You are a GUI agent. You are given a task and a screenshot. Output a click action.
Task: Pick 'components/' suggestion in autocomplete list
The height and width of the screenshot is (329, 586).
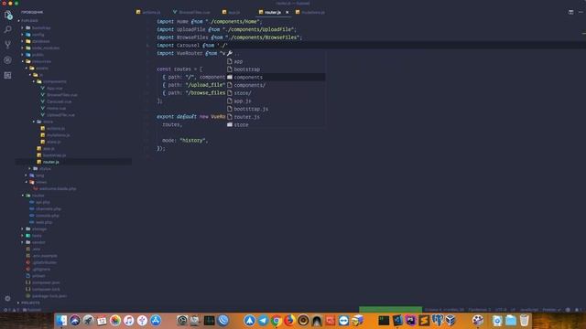tap(276, 85)
